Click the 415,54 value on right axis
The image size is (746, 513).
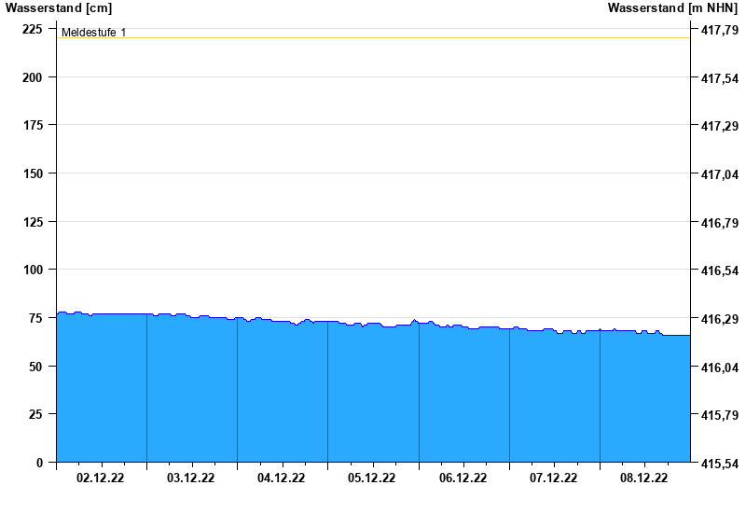[x=719, y=464]
